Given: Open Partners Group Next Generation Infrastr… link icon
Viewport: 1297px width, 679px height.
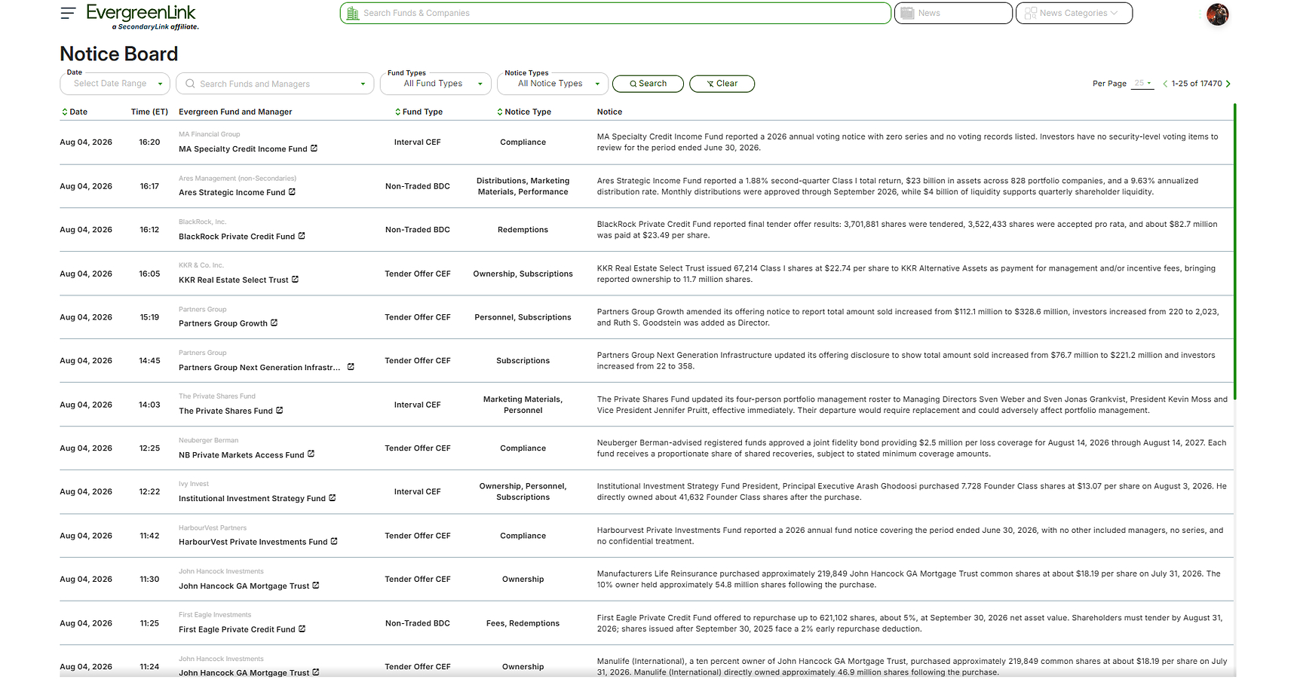Looking at the screenshot, I should click(351, 367).
